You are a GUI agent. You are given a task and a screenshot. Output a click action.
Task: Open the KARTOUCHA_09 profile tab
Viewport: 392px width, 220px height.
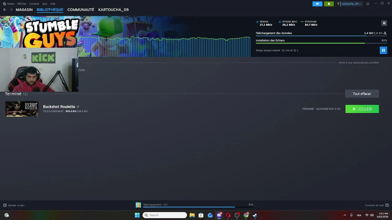point(113,10)
